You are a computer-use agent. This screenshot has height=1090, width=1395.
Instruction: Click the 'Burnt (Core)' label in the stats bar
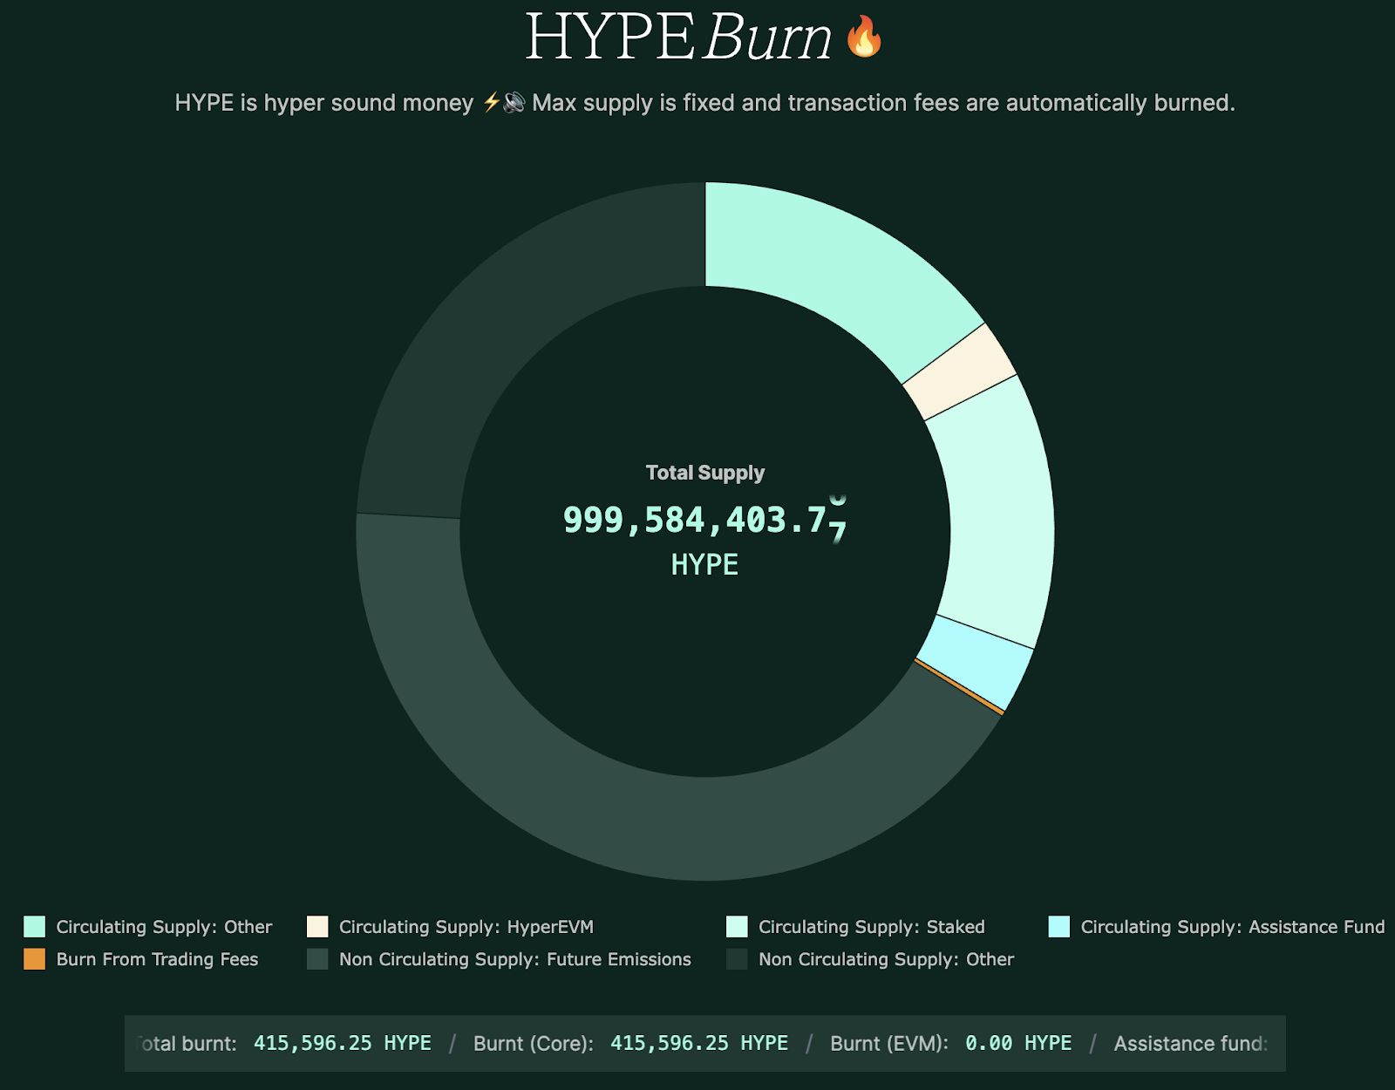(x=533, y=1043)
